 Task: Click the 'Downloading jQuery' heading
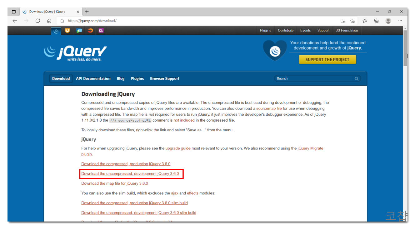click(x=108, y=94)
